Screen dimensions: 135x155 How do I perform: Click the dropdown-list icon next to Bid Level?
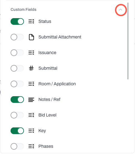(x=31, y=115)
